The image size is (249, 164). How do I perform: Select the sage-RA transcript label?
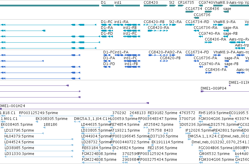point(231,28)
